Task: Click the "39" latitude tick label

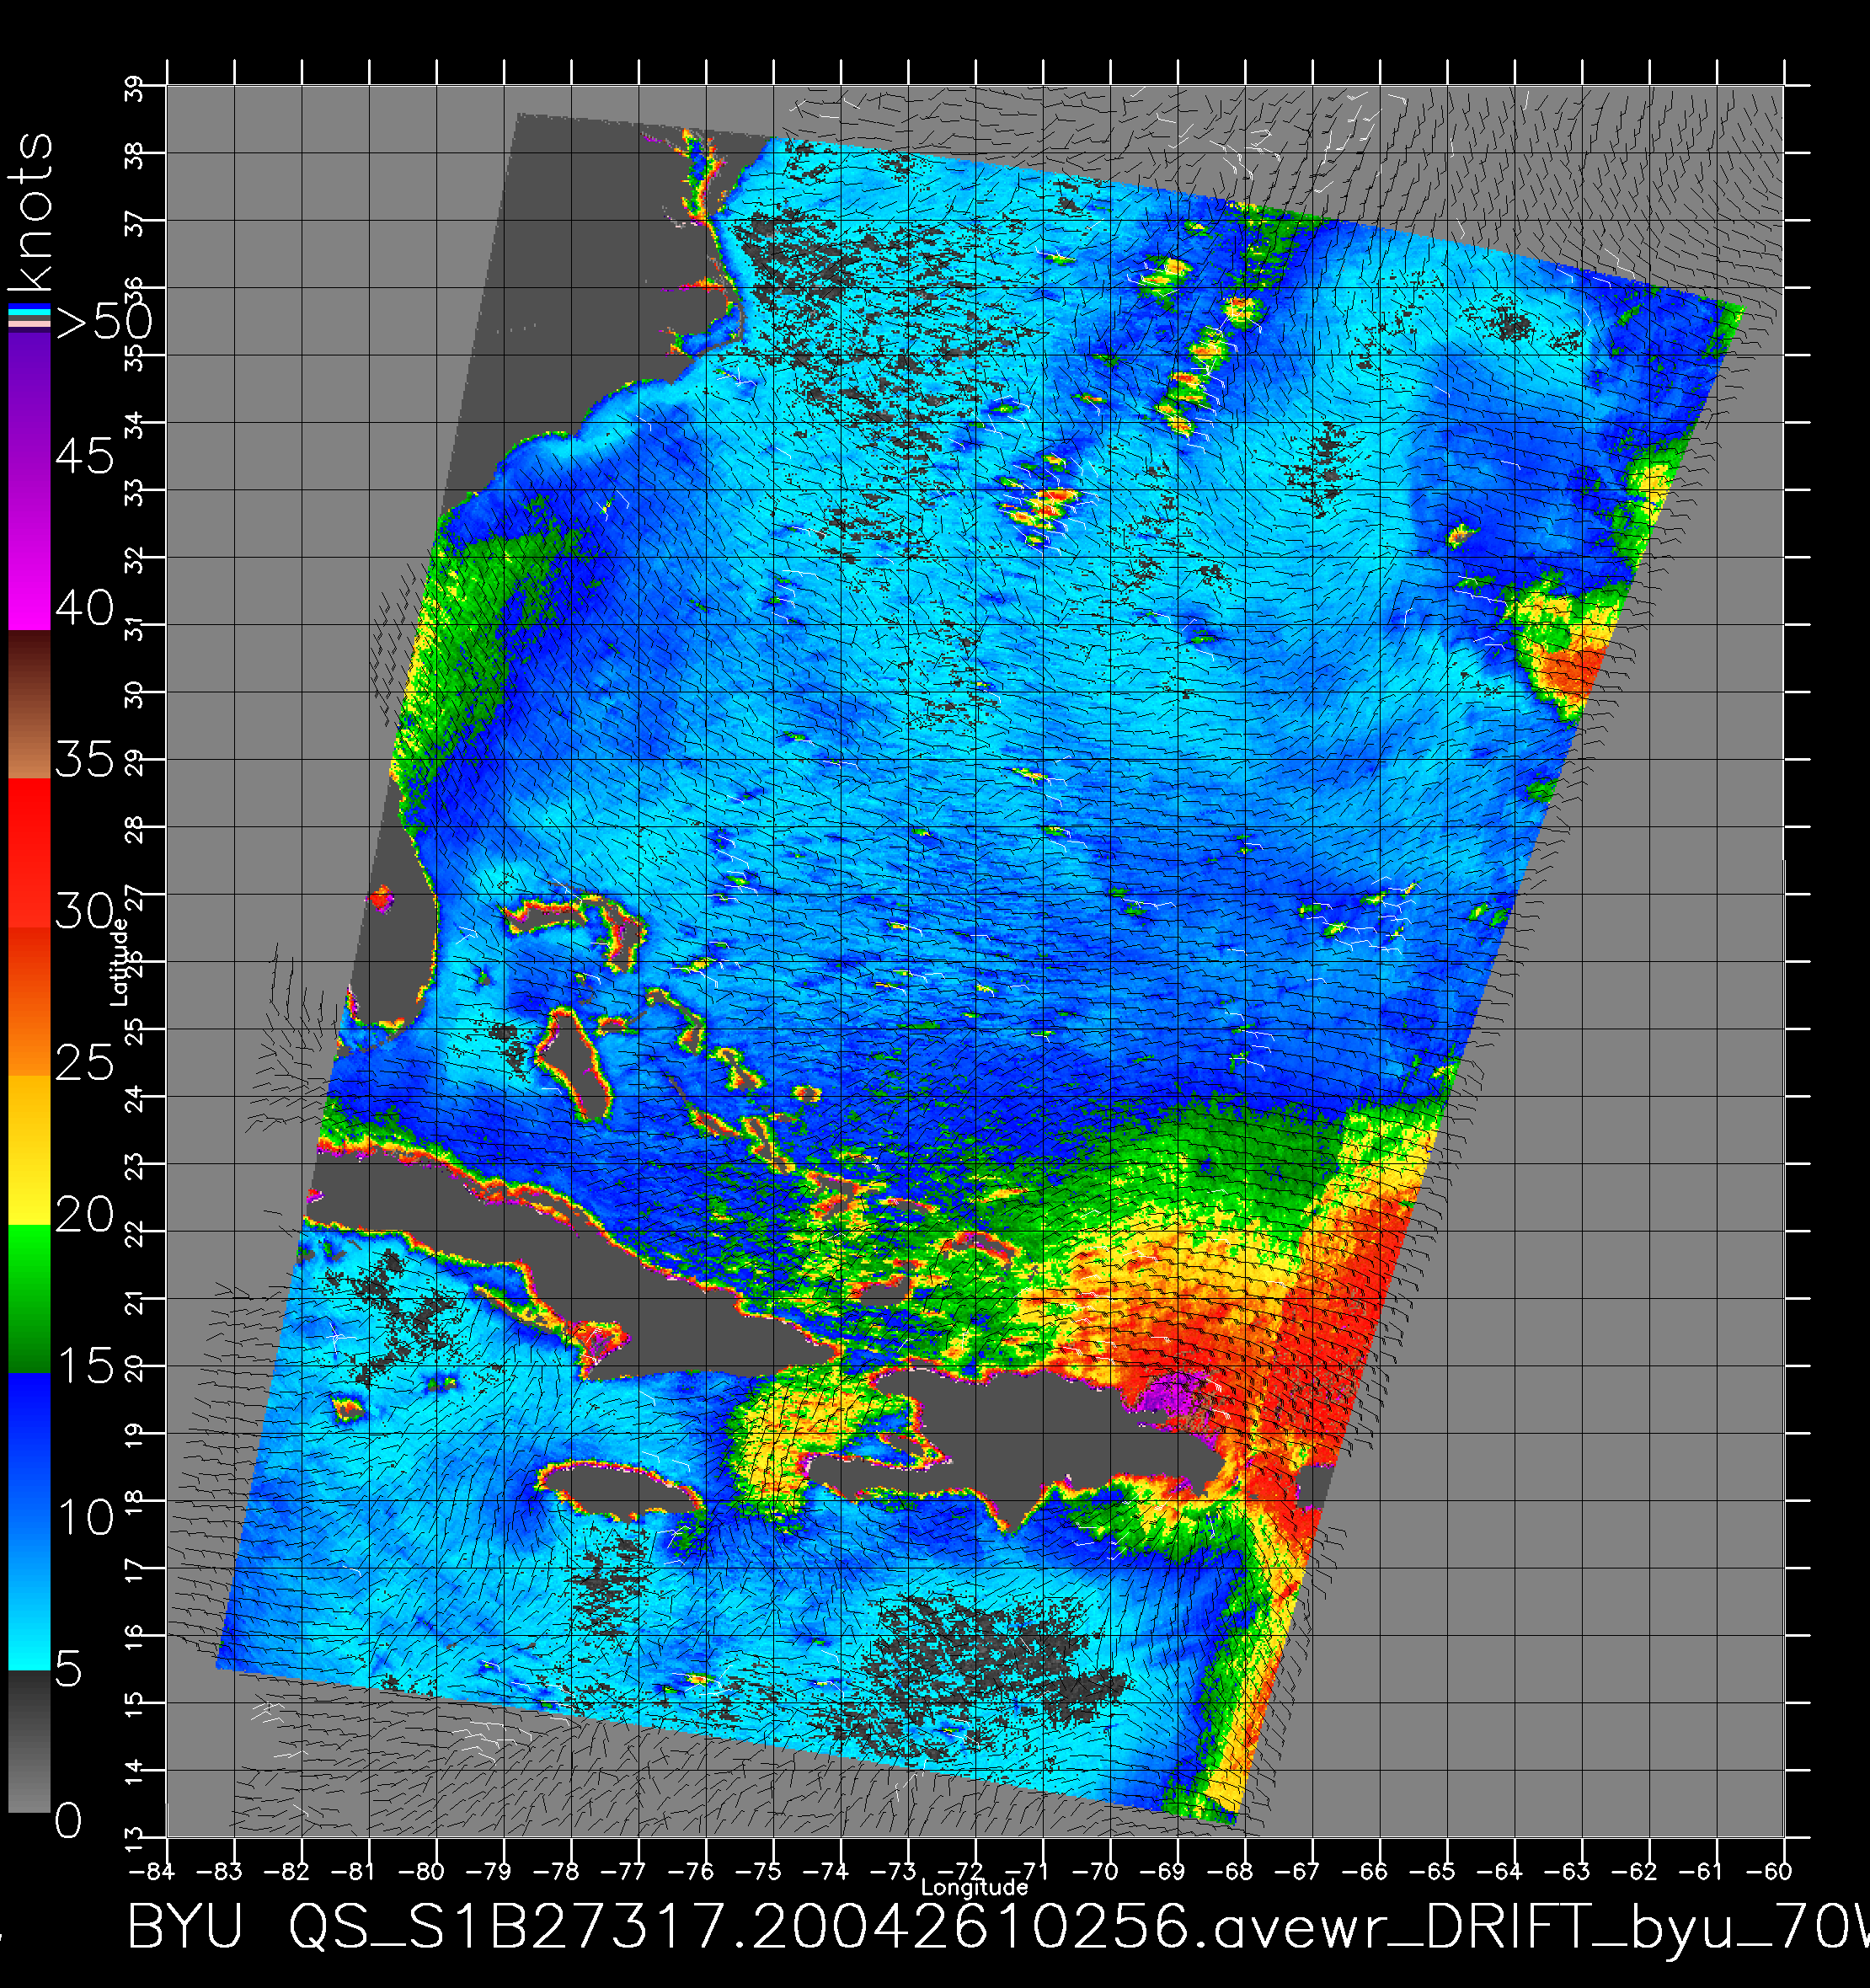Action: tap(134, 89)
